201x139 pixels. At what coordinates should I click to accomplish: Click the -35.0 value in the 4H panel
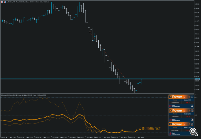[188, 103]
